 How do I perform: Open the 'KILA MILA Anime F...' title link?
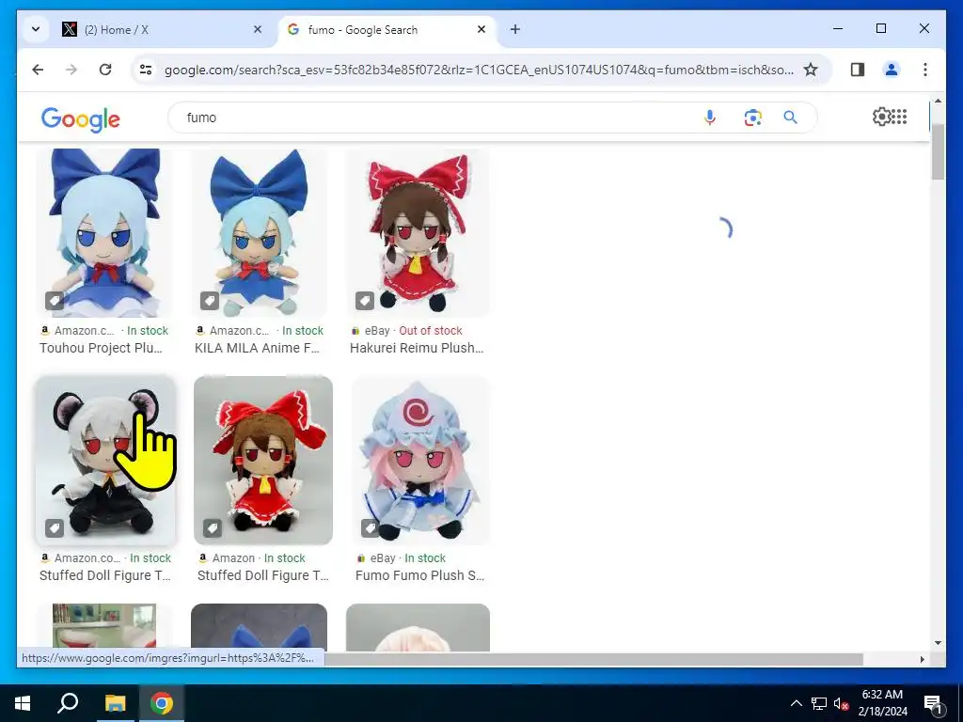point(258,348)
